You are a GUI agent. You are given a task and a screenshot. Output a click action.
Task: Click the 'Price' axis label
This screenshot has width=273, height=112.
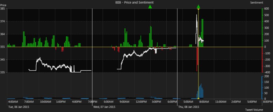click(x=3, y=5)
